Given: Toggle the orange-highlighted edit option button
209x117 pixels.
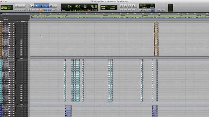Looking at the screenshot, I should pos(41,10).
